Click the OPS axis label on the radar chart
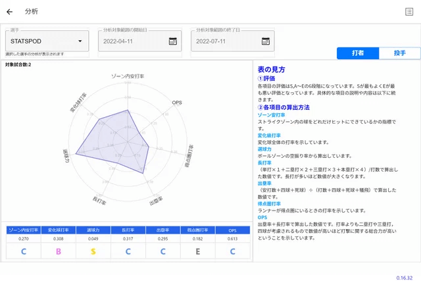 [177, 103]
